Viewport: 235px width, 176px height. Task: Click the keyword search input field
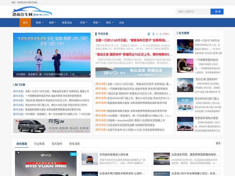193,11
